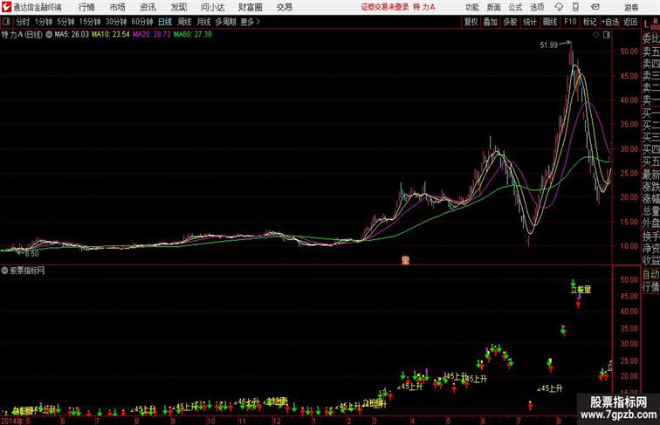Screen dimensions: 660x425
Task: Click the month 12 label on time axis
Action: 277,421
